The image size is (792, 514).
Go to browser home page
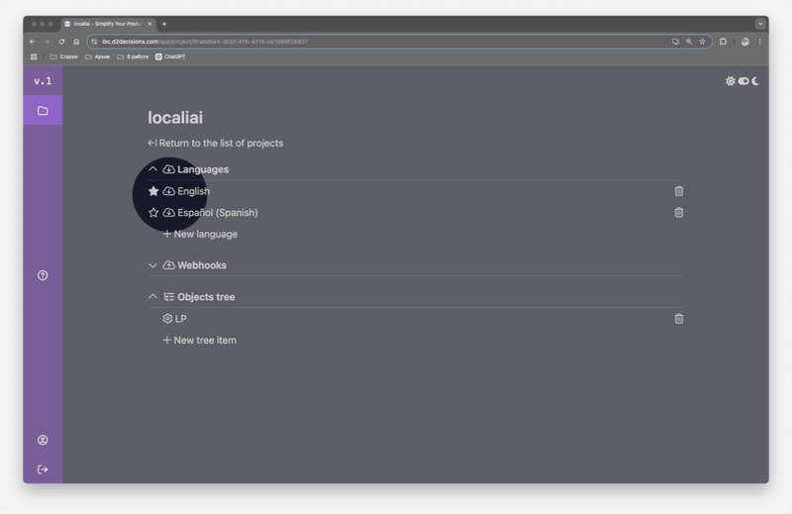pos(76,42)
